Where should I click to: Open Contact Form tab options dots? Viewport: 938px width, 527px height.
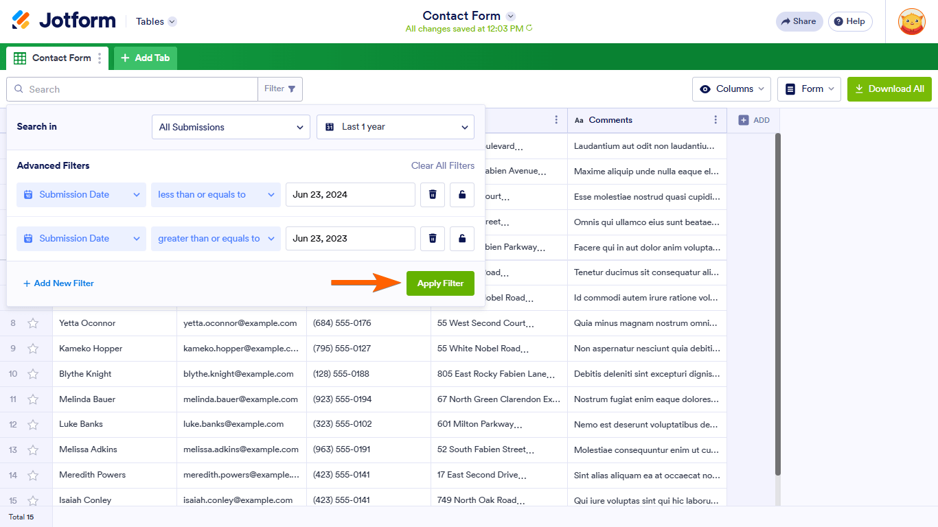pyautogui.click(x=100, y=58)
